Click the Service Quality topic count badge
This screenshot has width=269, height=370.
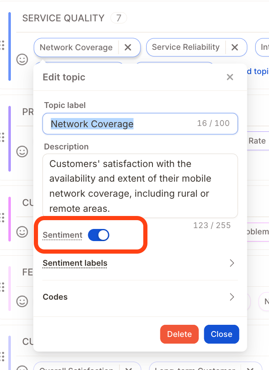(x=119, y=18)
